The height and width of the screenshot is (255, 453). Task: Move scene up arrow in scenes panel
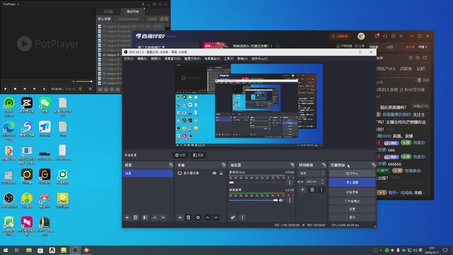tap(155, 218)
